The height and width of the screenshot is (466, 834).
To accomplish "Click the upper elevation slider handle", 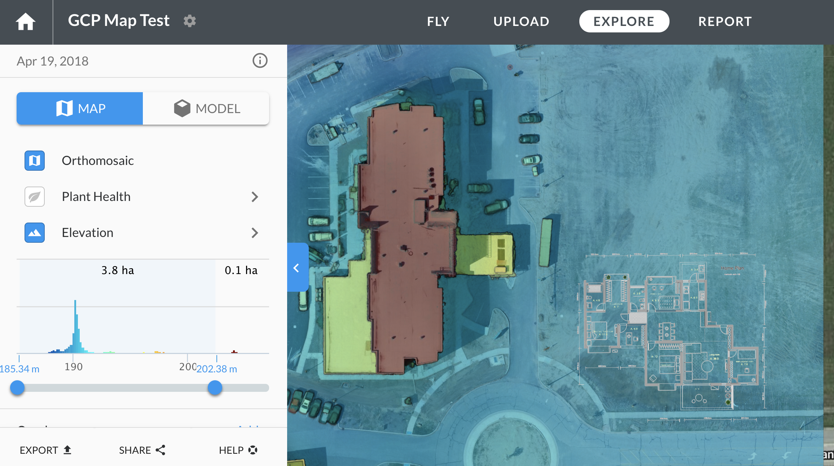I will point(215,388).
